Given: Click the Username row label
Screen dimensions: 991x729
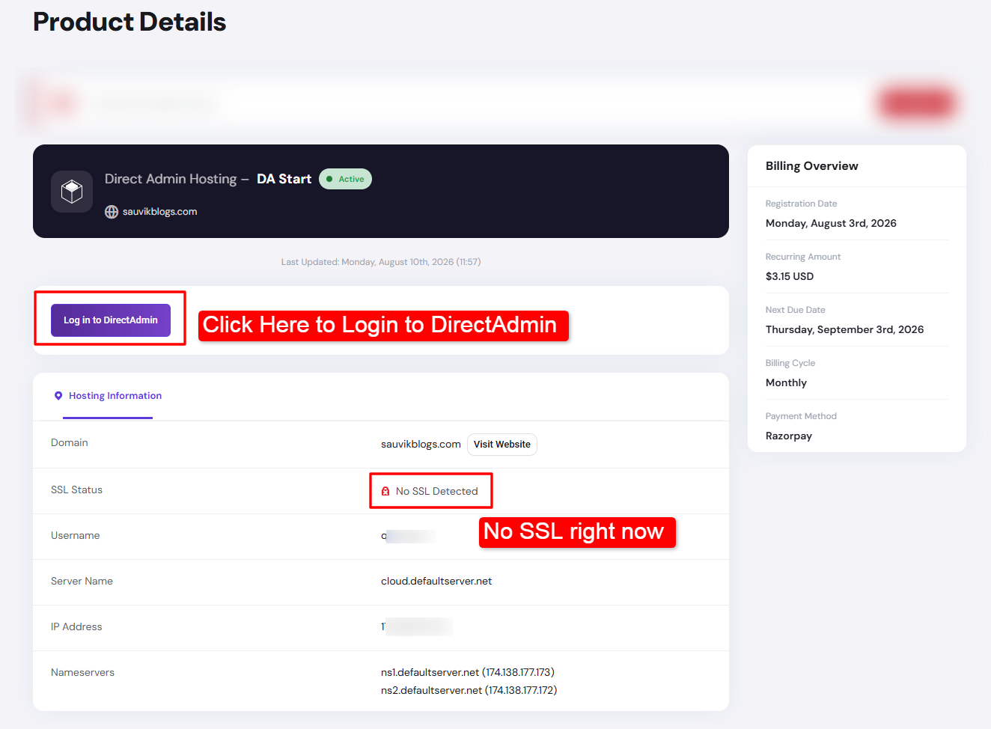Looking at the screenshot, I should (x=75, y=536).
